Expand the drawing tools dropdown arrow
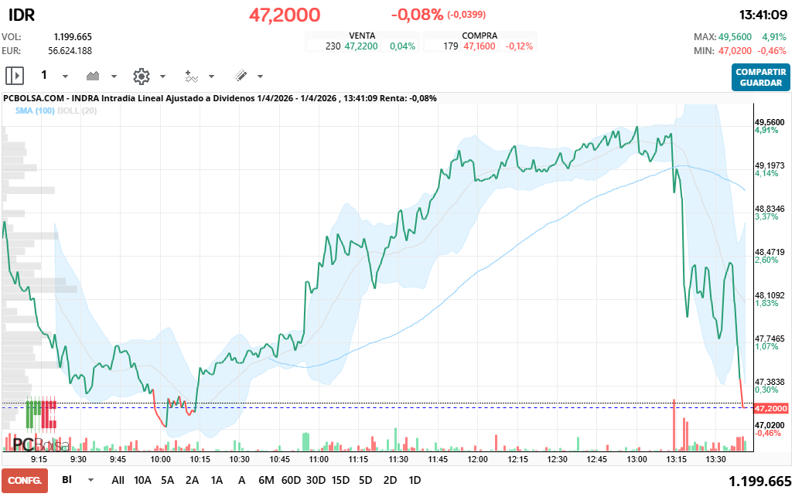 pyautogui.click(x=260, y=77)
